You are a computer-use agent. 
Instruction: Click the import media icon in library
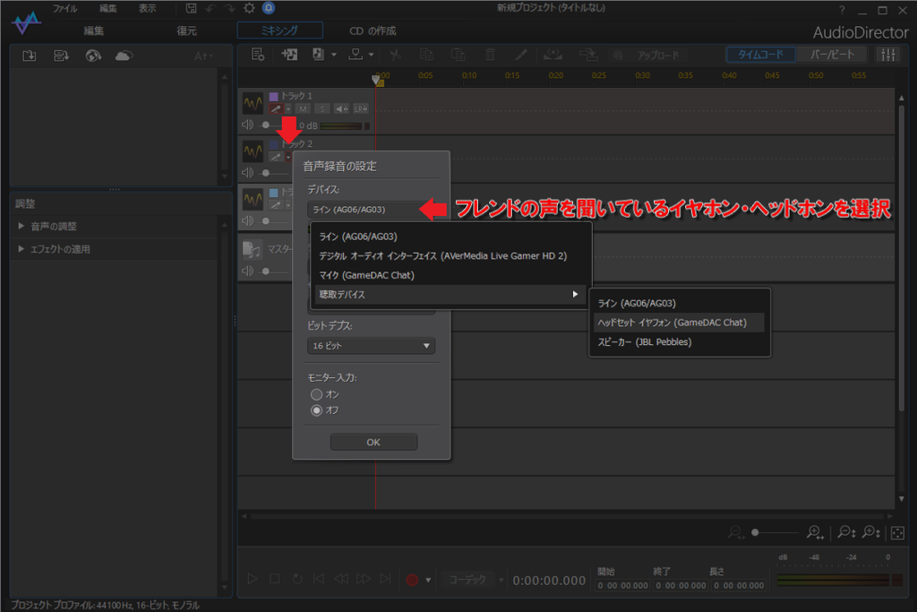point(30,56)
